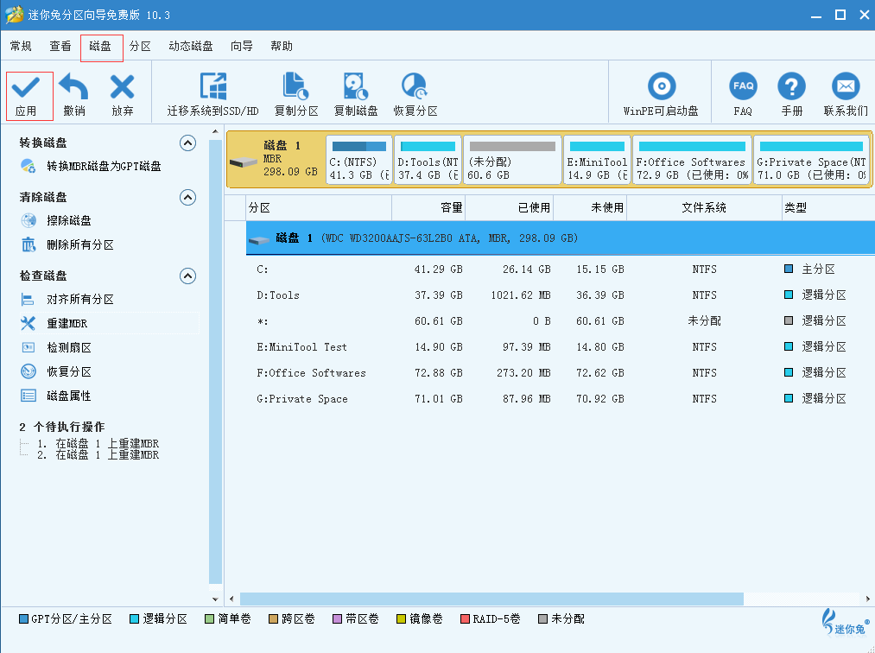This screenshot has height=653, width=875.
Task: Click the 未分配 legend swatch
Action: point(542,619)
